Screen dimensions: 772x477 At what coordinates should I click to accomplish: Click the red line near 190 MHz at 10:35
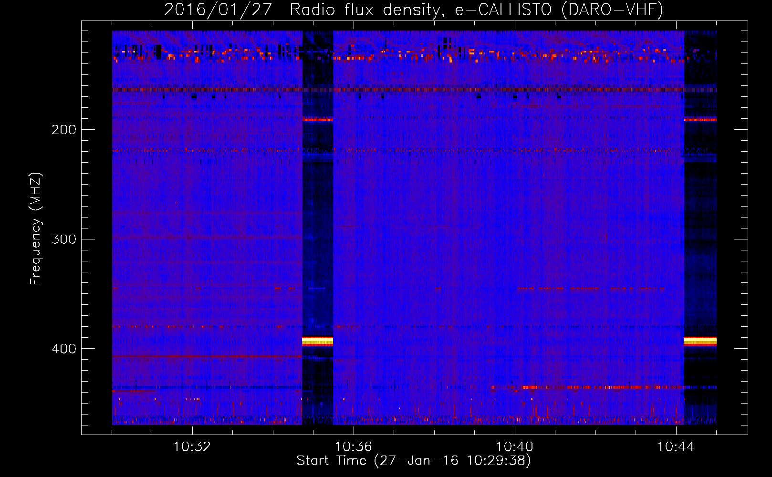[x=317, y=120]
